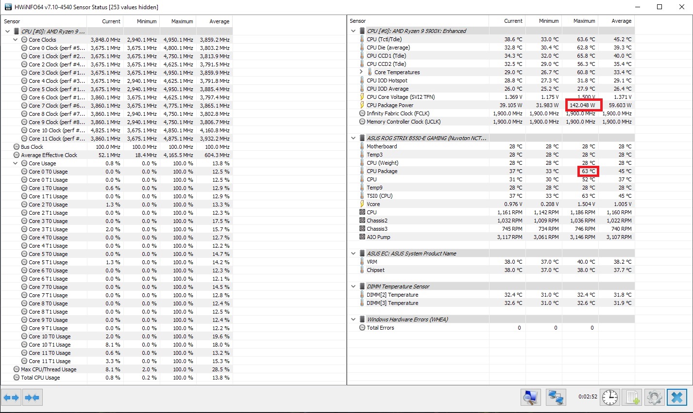Open the remote network connection icon
Viewport: 693px width, 413px height.
(x=556, y=397)
